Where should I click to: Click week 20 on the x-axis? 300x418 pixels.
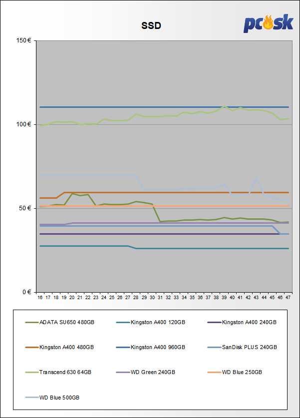click(72, 298)
